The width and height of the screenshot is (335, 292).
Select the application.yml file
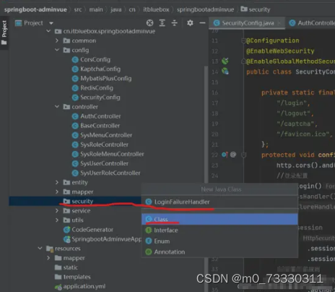pyautogui.click(x=80, y=286)
